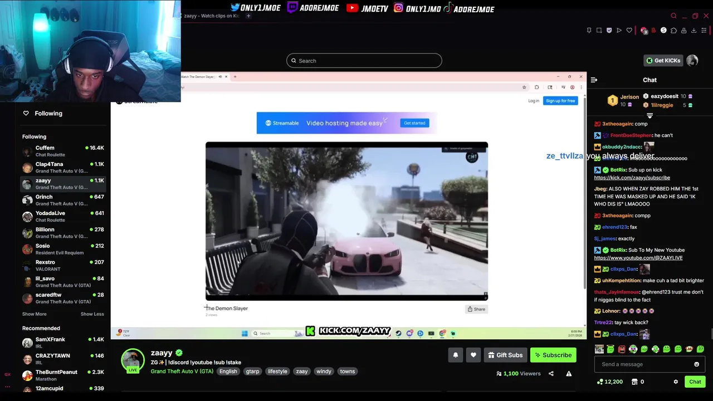The width and height of the screenshot is (713, 401).
Task: Toggle notification bell for zaayy
Action: (x=456, y=355)
